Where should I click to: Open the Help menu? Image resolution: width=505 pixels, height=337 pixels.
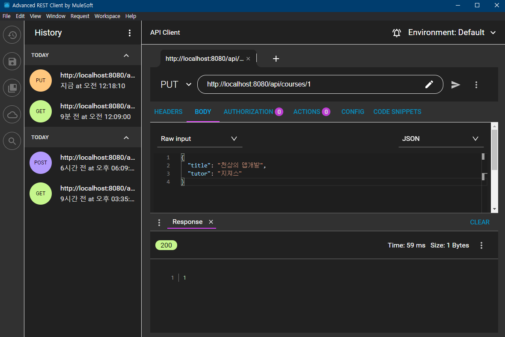click(131, 16)
